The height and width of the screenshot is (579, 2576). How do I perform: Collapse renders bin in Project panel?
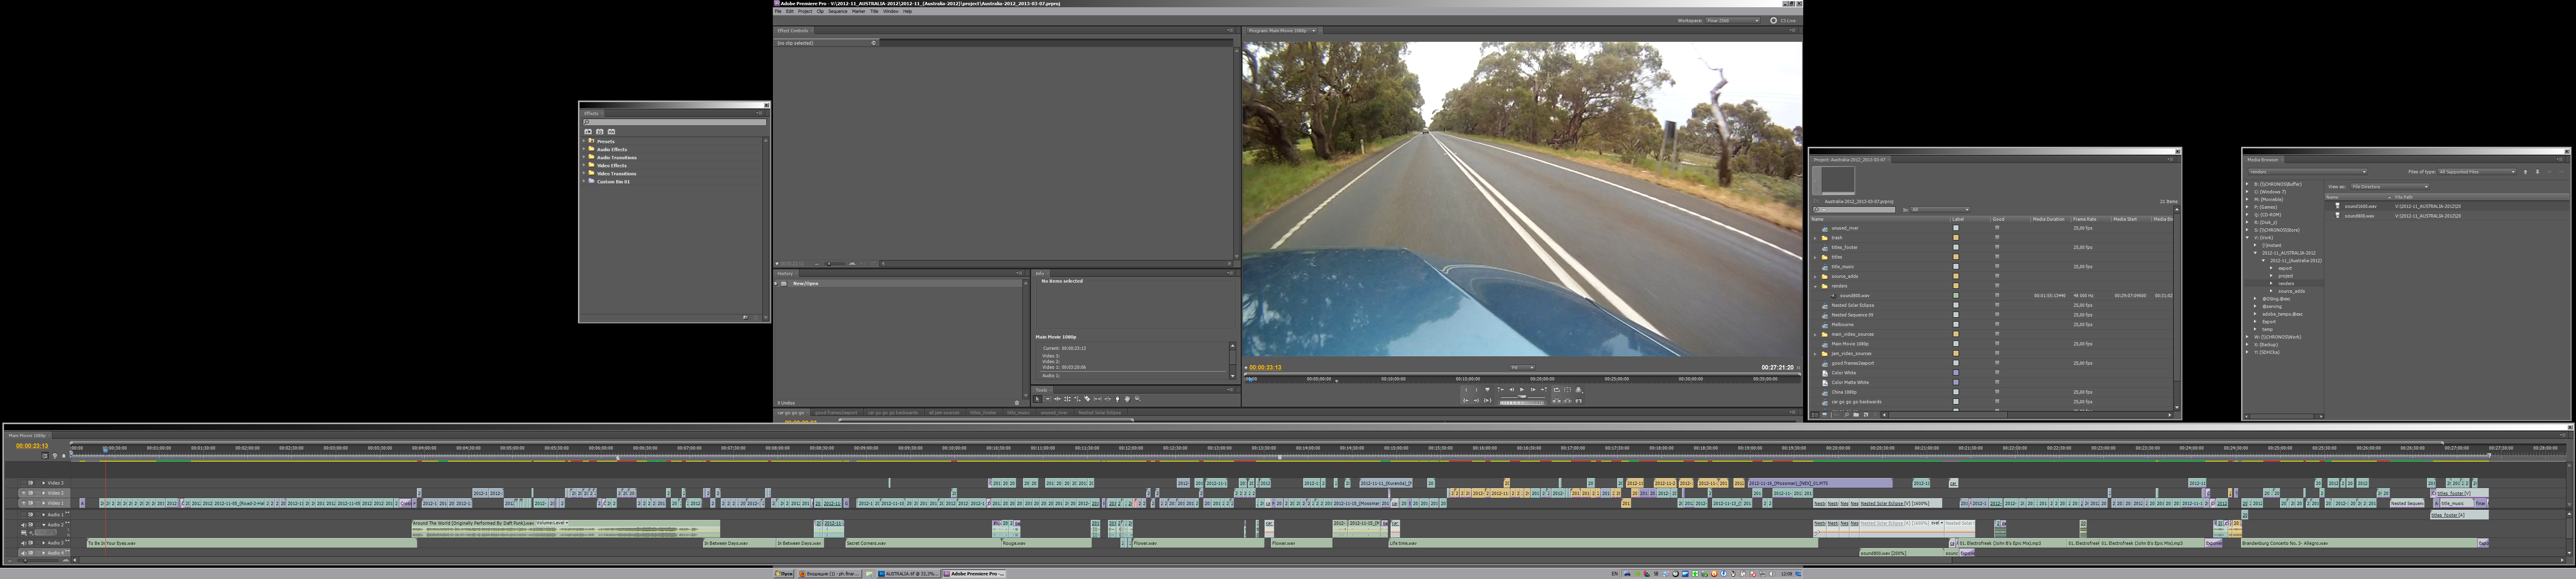pos(1815,287)
